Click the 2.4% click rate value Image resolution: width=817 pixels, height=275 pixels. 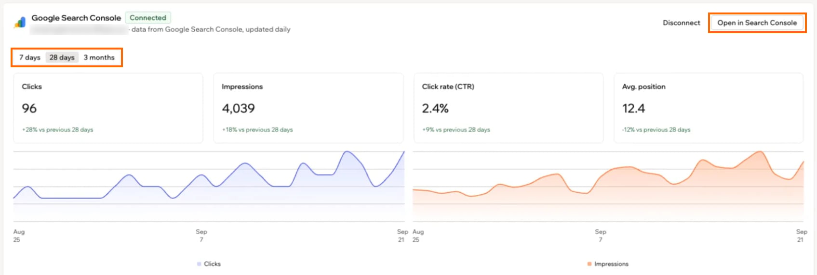coord(435,108)
